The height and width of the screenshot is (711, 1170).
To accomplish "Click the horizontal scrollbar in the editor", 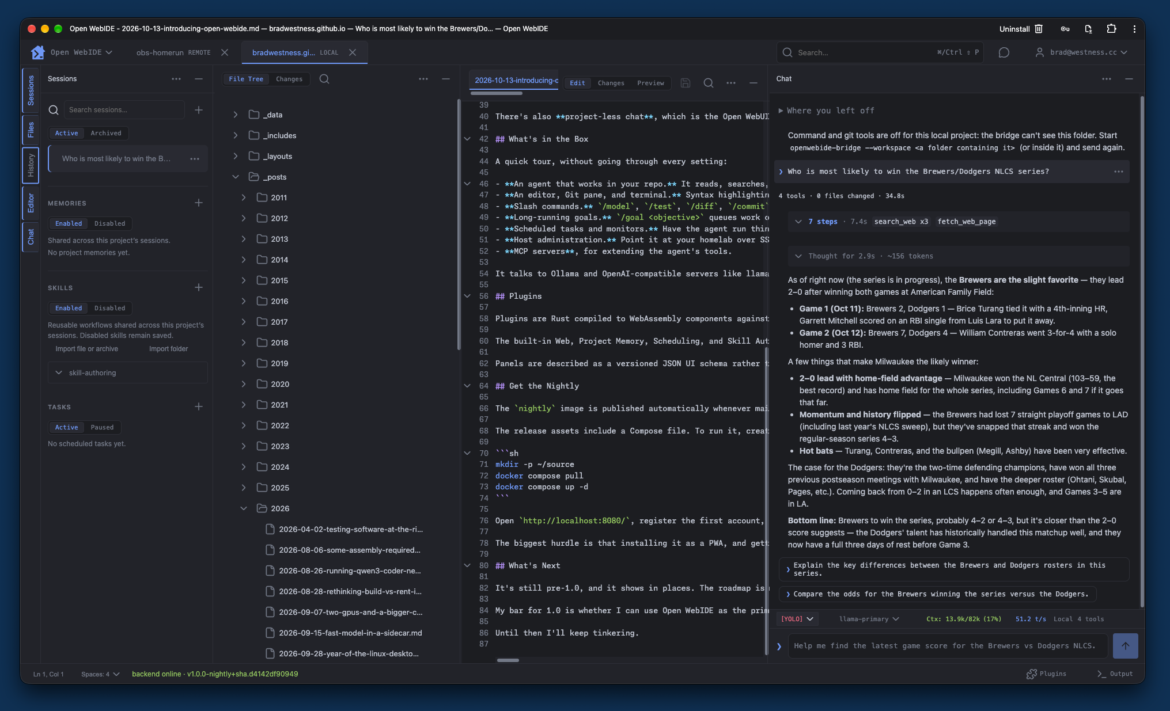I will point(508,660).
